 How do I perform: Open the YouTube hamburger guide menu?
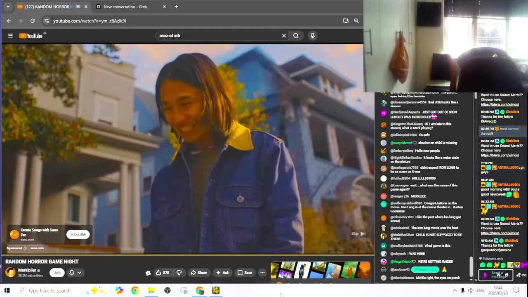[10, 35]
